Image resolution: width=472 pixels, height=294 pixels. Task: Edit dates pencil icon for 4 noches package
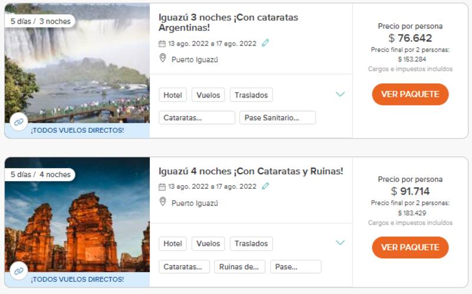265,186
